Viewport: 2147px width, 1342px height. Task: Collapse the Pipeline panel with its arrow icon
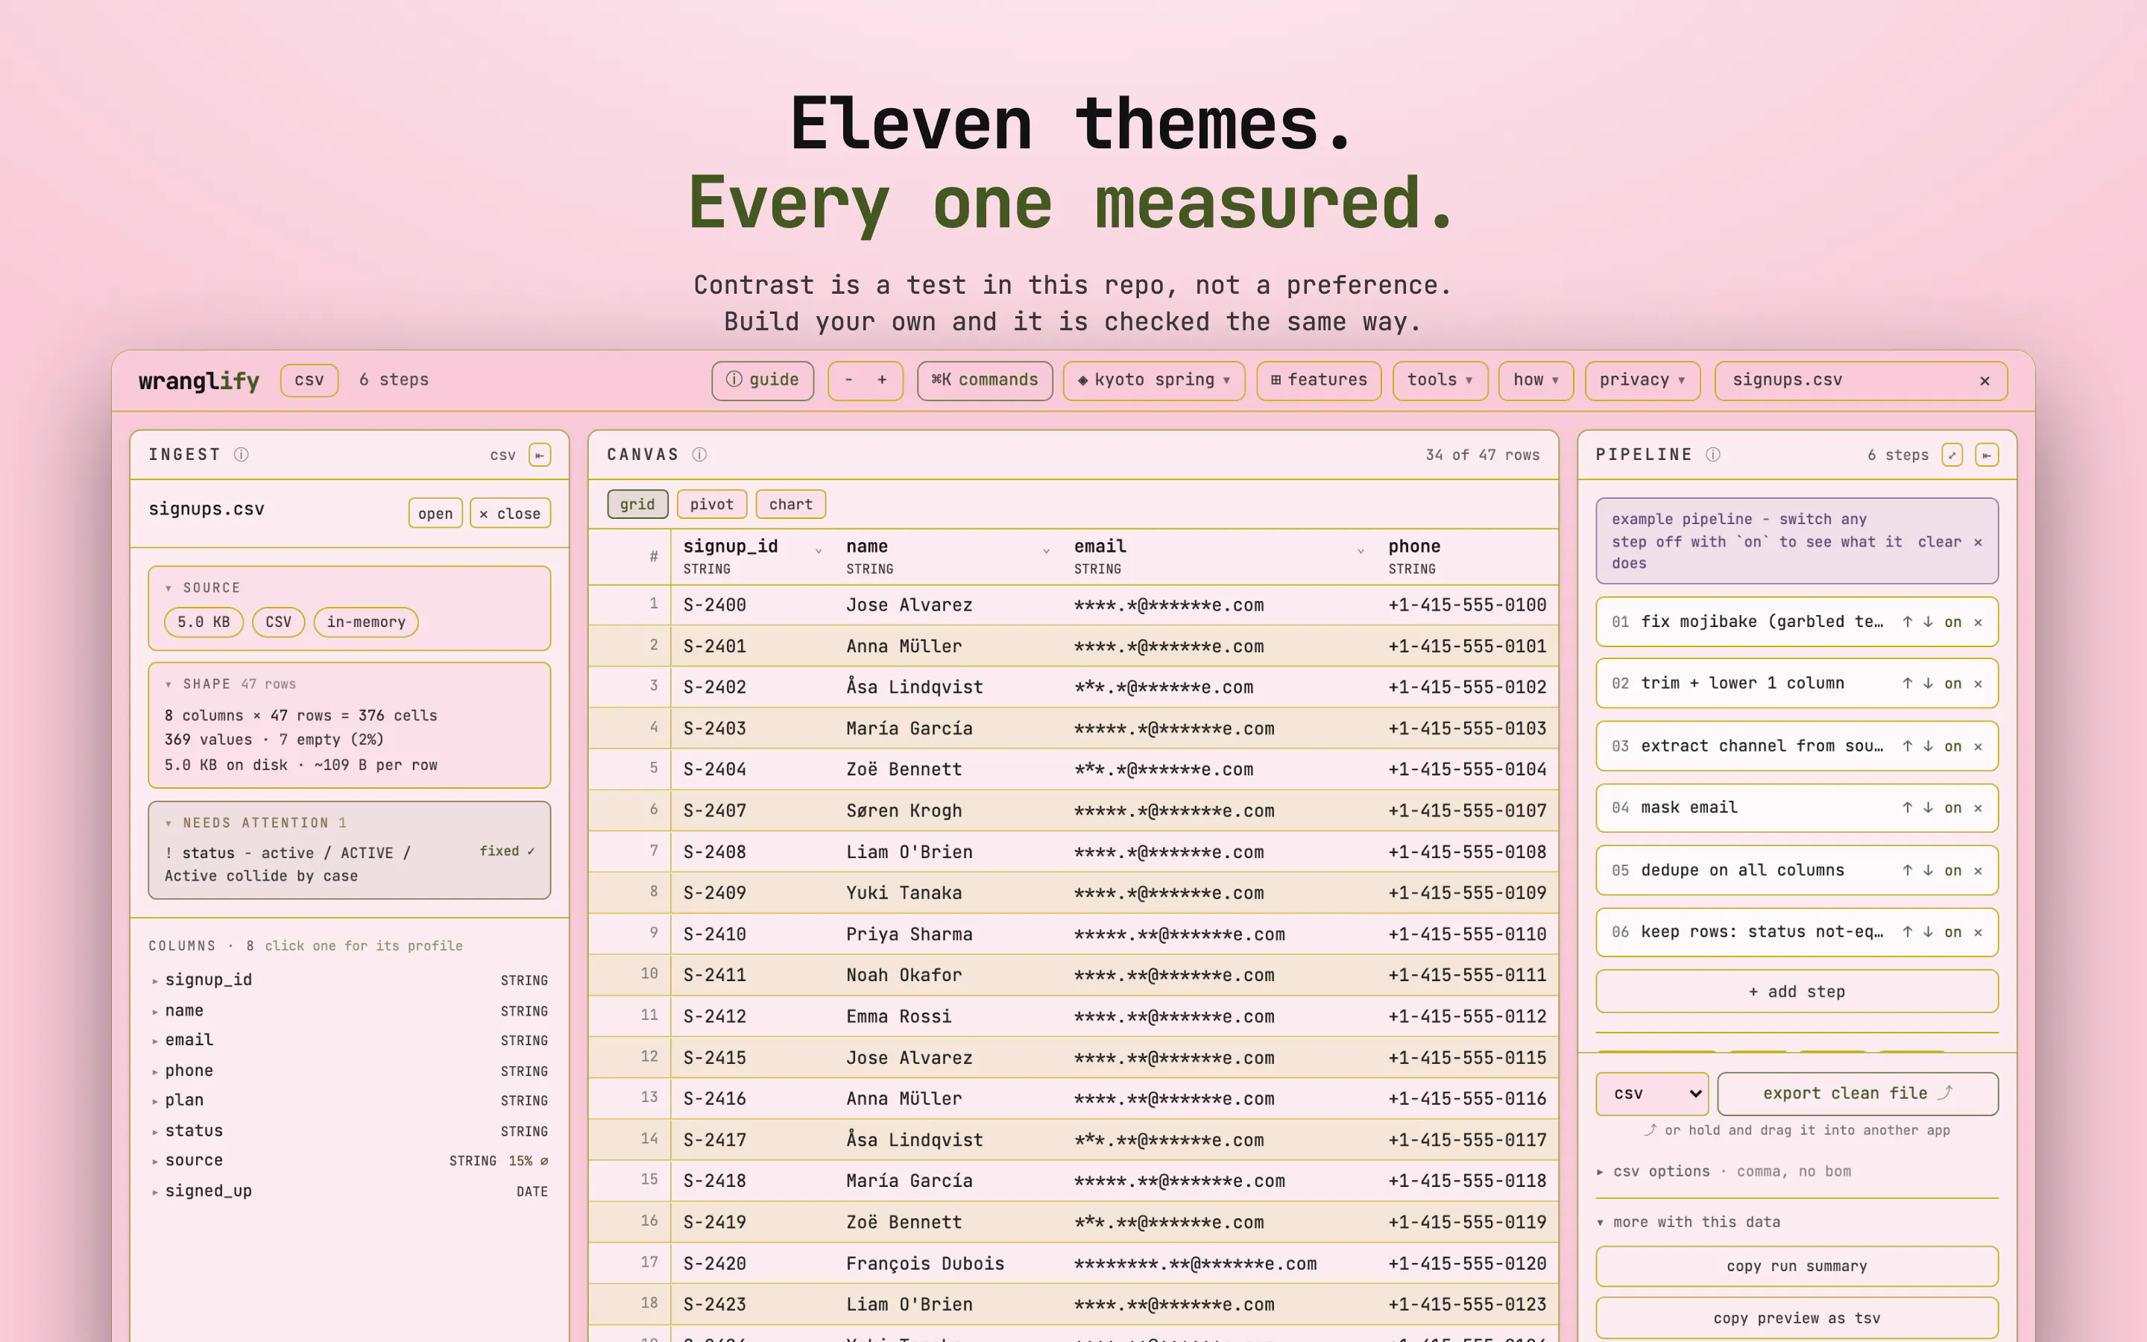[1987, 456]
